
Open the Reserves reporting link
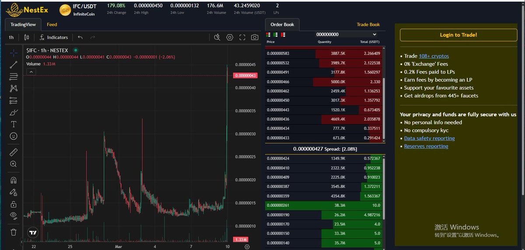(426, 146)
